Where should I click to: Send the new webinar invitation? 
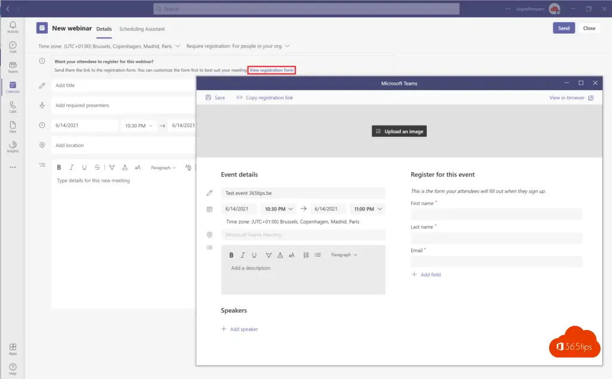pyautogui.click(x=564, y=28)
